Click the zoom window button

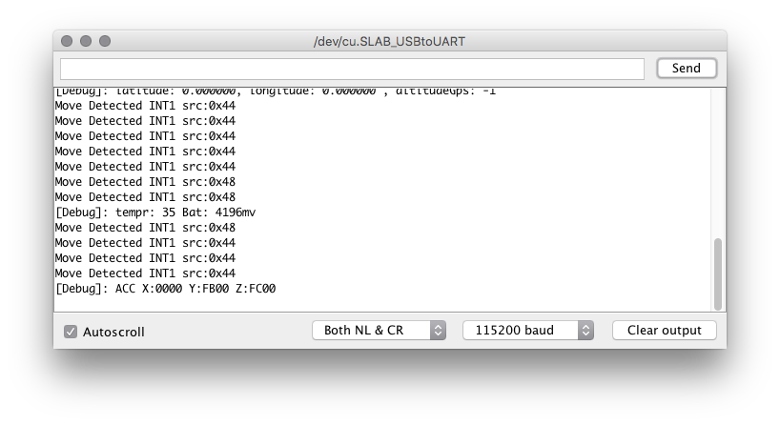[105, 41]
